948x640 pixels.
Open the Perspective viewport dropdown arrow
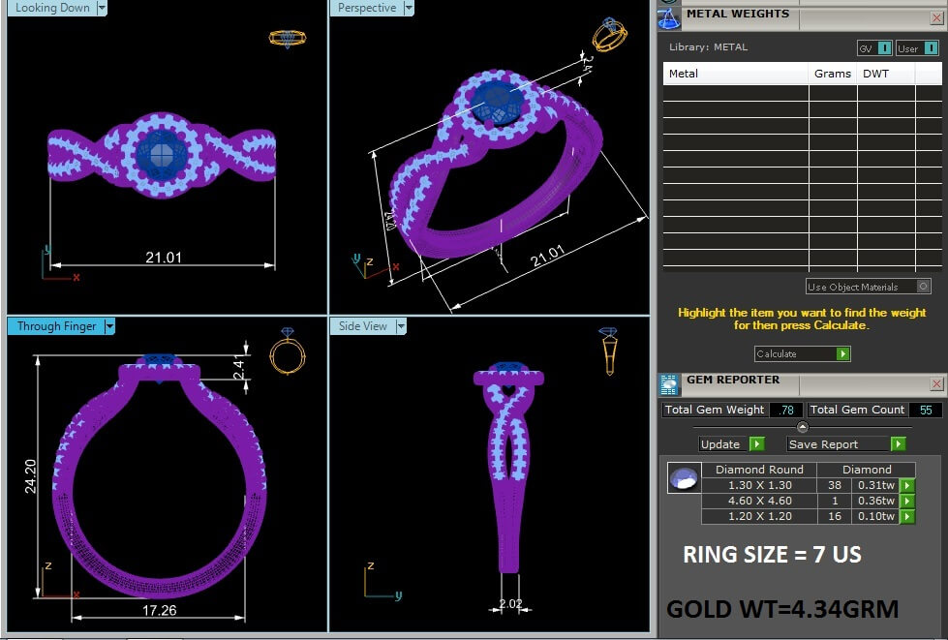(x=409, y=8)
